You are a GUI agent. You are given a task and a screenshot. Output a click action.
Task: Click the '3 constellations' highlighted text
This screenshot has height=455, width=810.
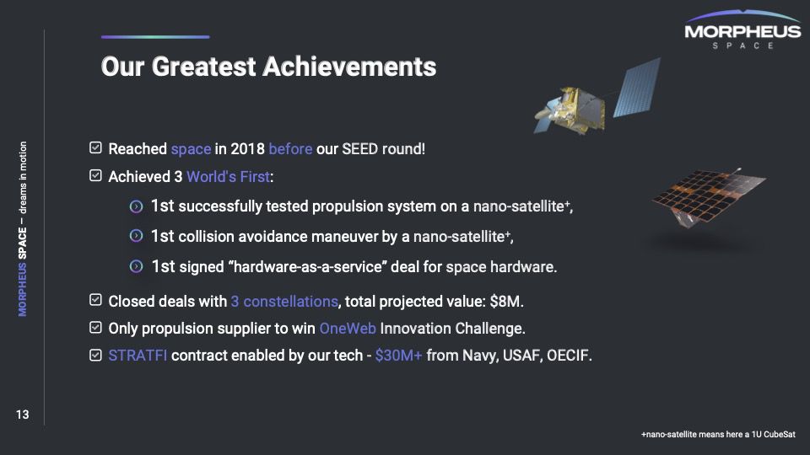point(284,302)
